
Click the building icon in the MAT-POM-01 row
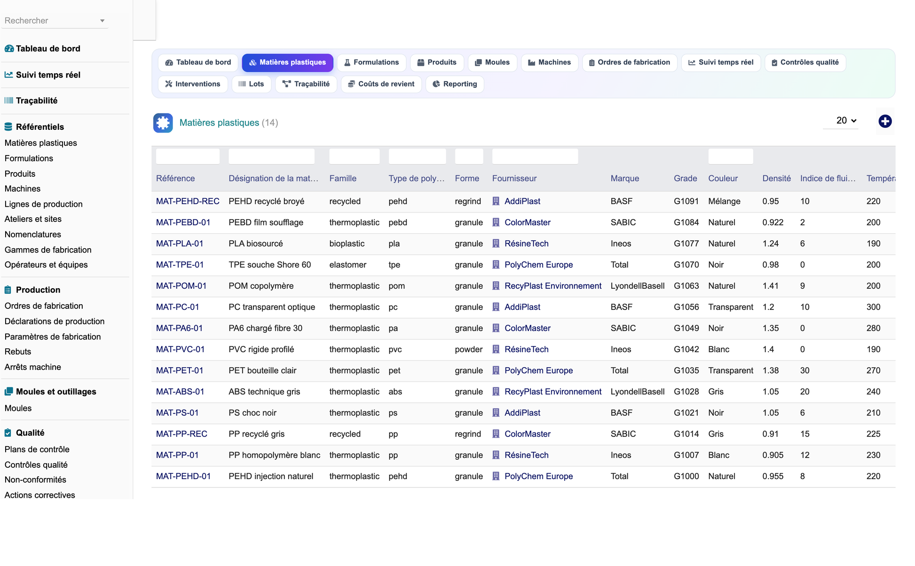[x=496, y=286]
